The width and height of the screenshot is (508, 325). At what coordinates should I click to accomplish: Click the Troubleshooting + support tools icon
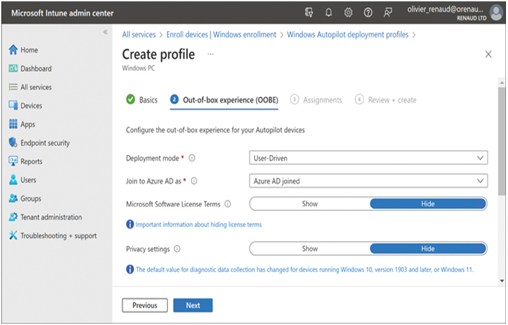[13, 236]
